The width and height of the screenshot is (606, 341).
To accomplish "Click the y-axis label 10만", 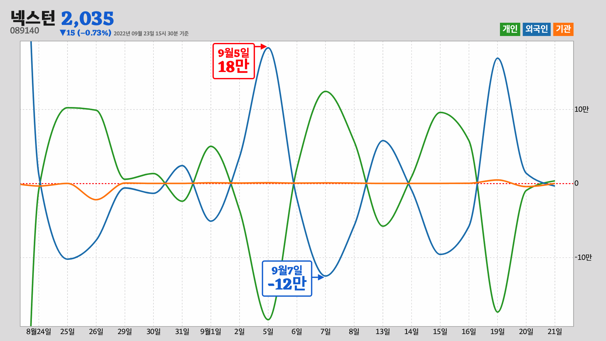I will pyautogui.click(x=582, y=110).
